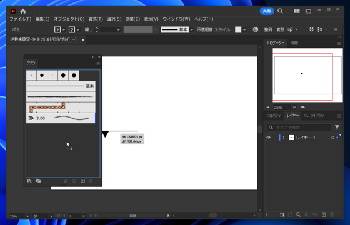Viewport: 350px width, 225px height.
Task: Open the rotate view angle dropdown
Action: [x=51, y=216]
